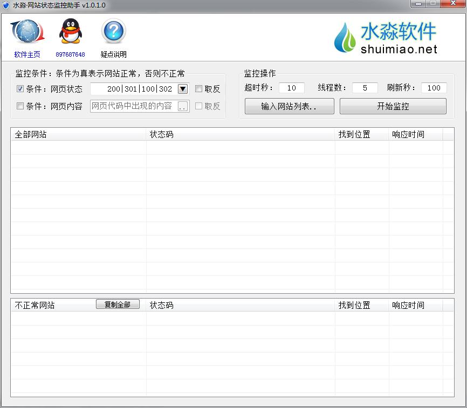Open the website list with 输入网站列表 button
Viewport: 467px width, 408px height.
289,106
